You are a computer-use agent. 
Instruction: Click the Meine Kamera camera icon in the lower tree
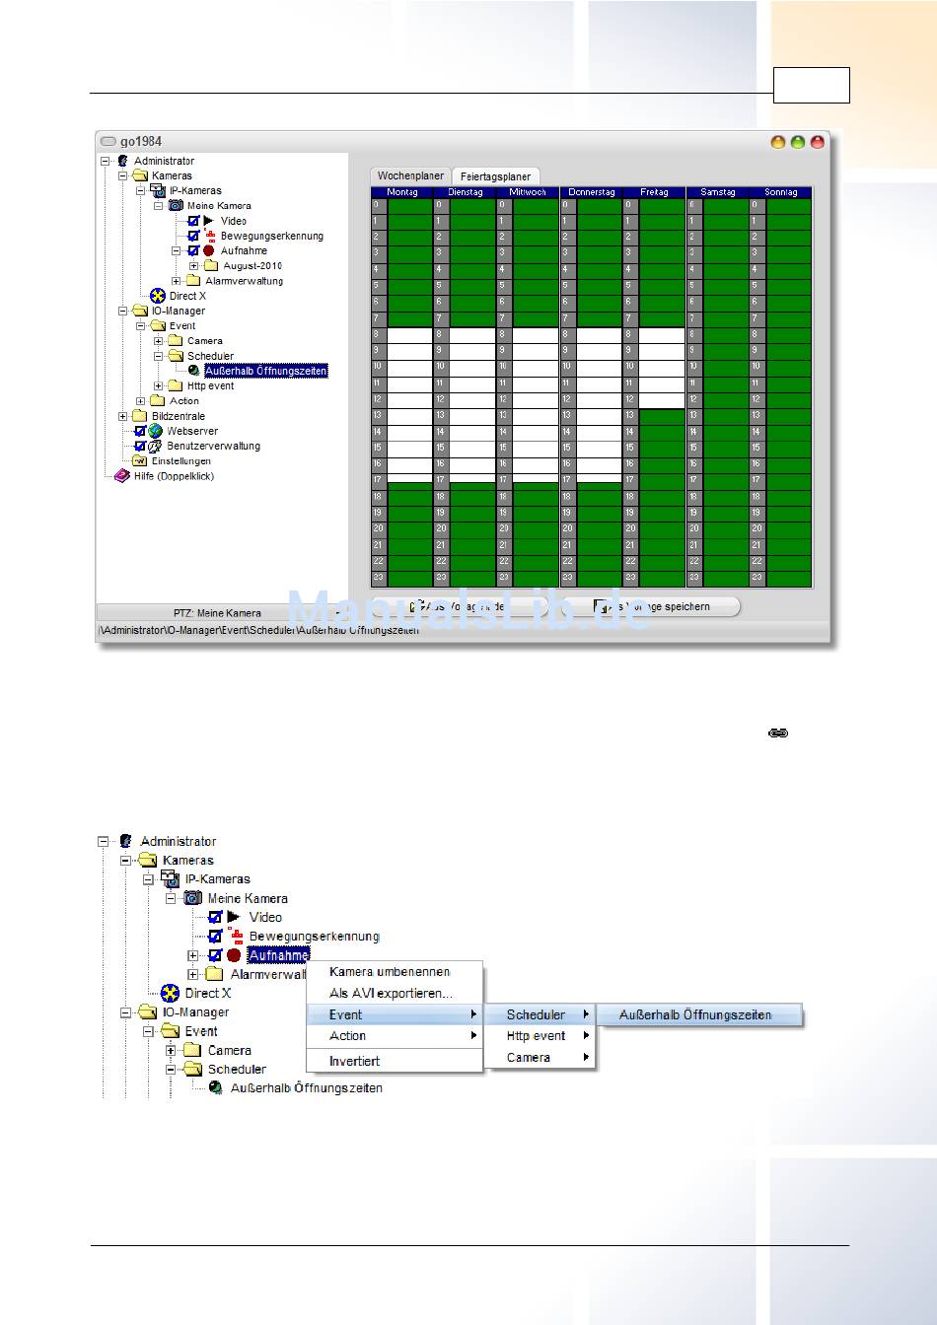pos(193,898)
